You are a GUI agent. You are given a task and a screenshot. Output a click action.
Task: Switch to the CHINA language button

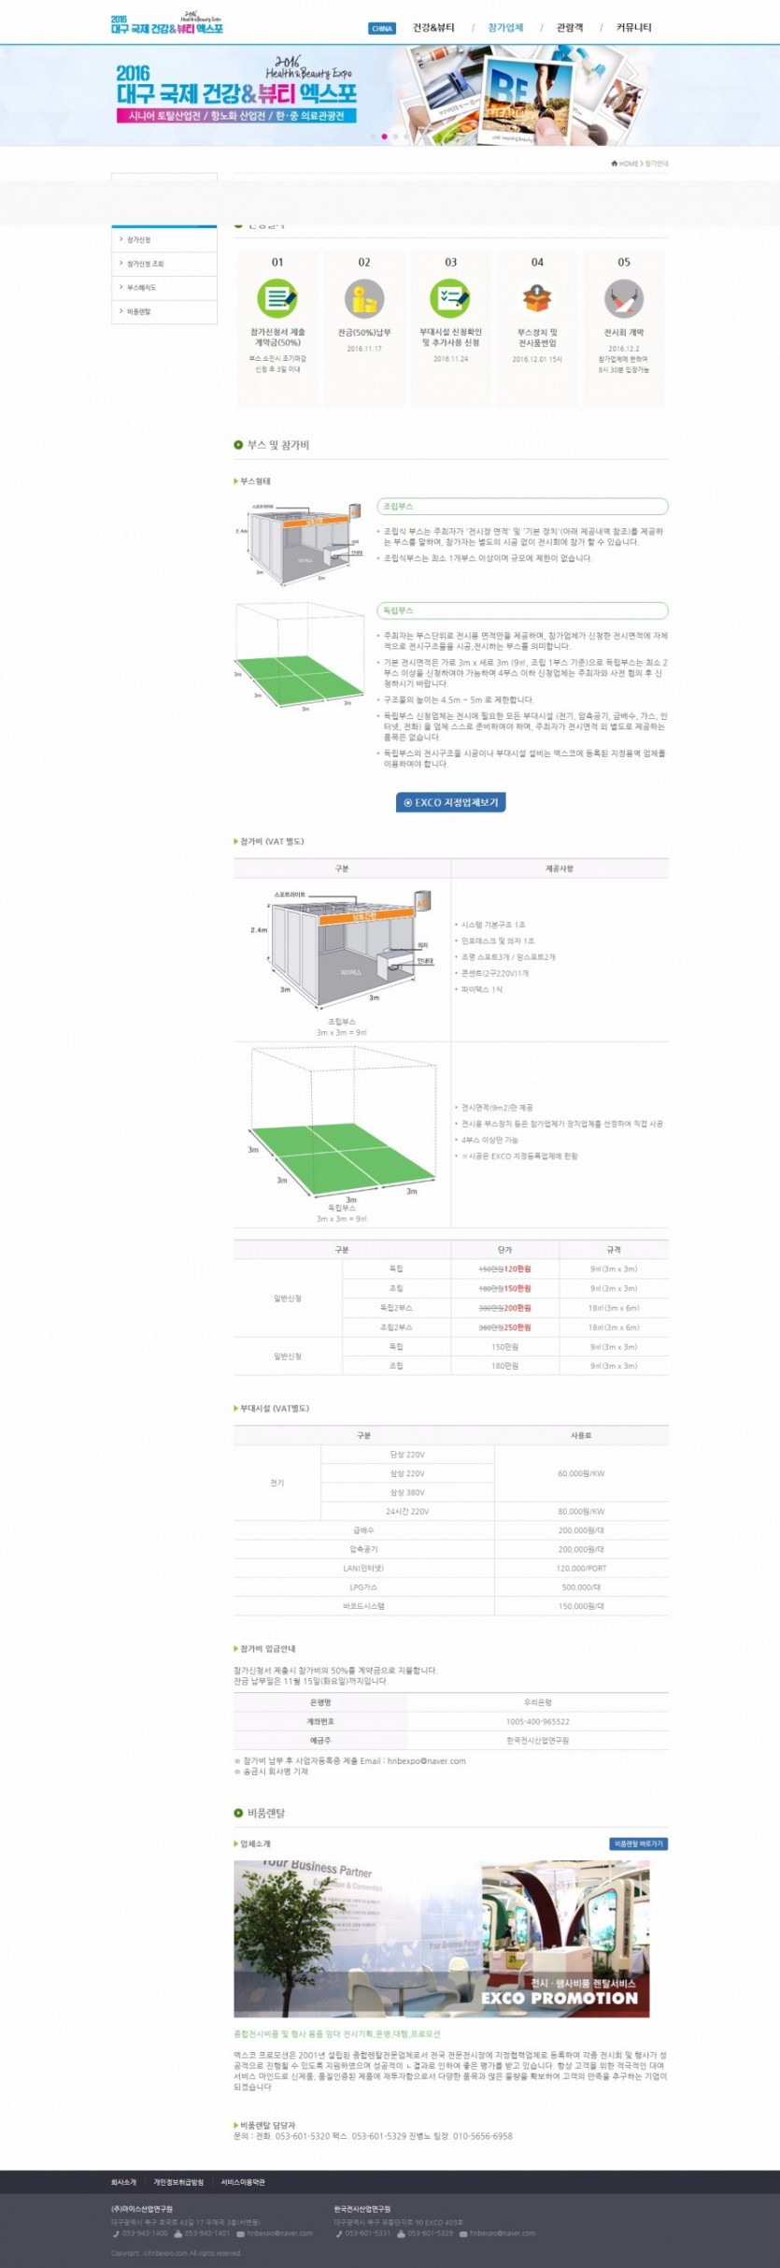(x=382, y=28)
